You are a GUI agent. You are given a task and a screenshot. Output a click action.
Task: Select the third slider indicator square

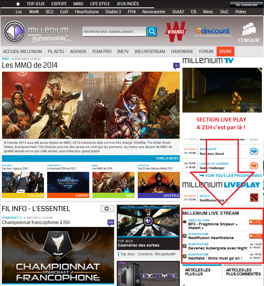[x=96, y=76]
